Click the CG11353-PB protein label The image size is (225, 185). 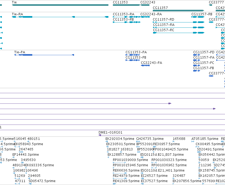click(136, 58)
